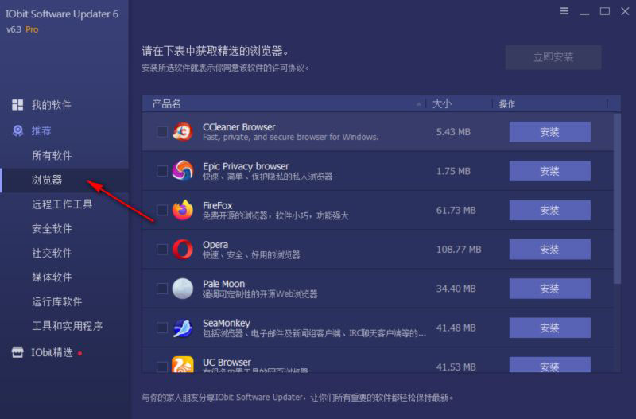The height and width of the screenshot is (419, 636).
Task: Select the 安全软件 category
Action: [52, 228]
